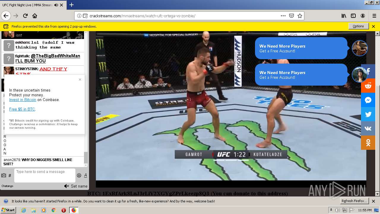This screenshot has width=380, height=214.
Task: Share the stream on Reddit
Action: (x=368, y=86)
